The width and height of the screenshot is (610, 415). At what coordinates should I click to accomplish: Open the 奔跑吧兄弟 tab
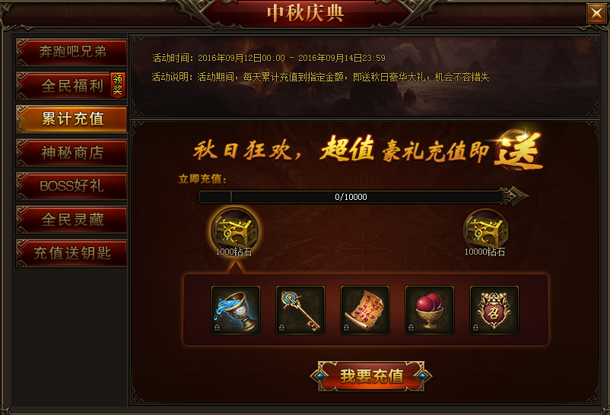71,52
